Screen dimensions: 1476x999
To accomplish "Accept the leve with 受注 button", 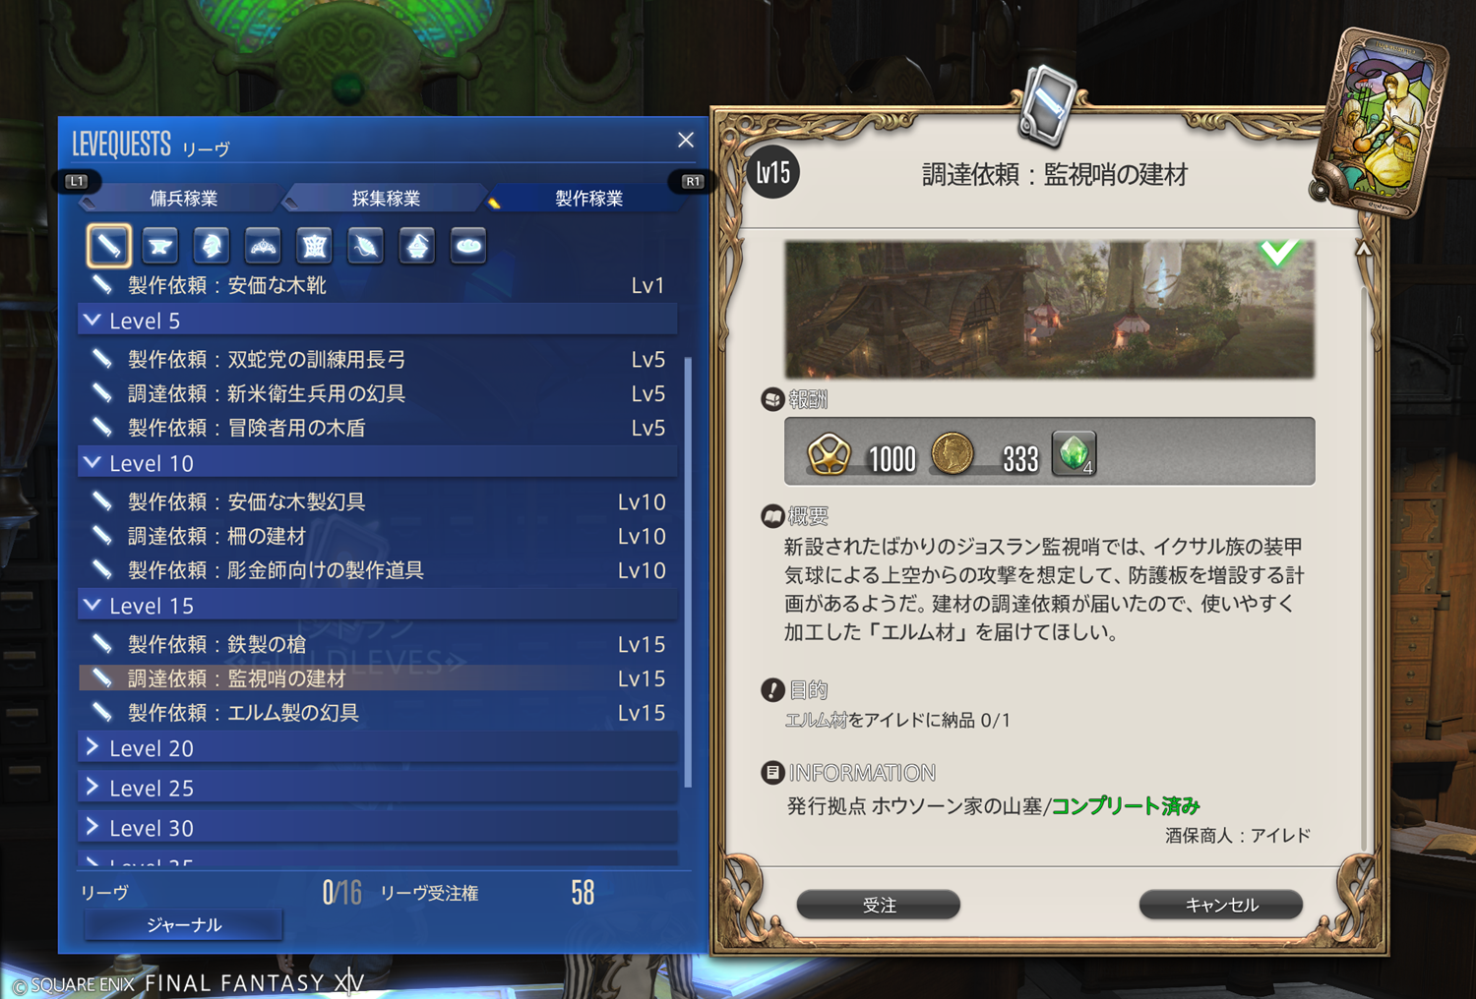I will pos(879,905).
